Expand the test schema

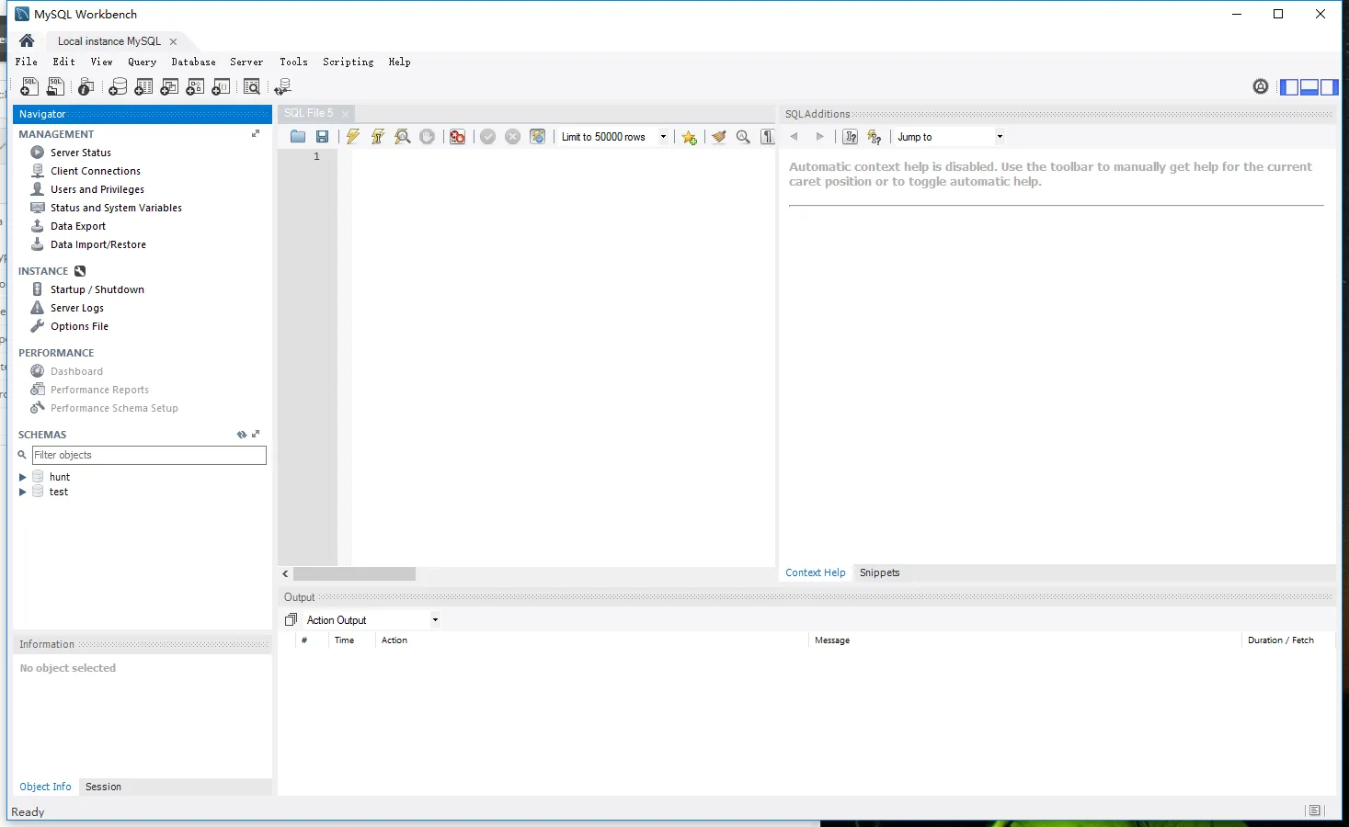[x=23, y=492]
